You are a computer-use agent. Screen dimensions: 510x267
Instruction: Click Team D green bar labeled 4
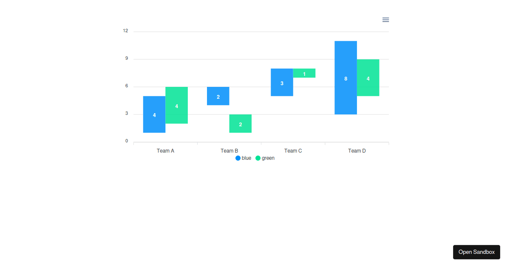368,78
